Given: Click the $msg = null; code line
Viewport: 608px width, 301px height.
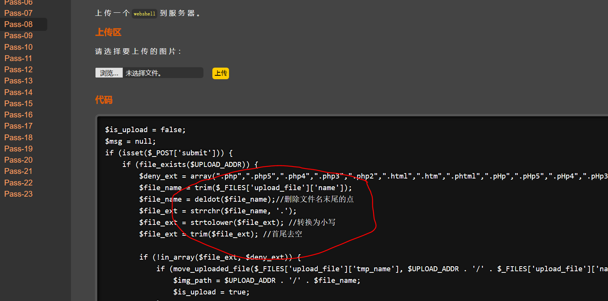Looking at the screenshot, I should point(130,141).
